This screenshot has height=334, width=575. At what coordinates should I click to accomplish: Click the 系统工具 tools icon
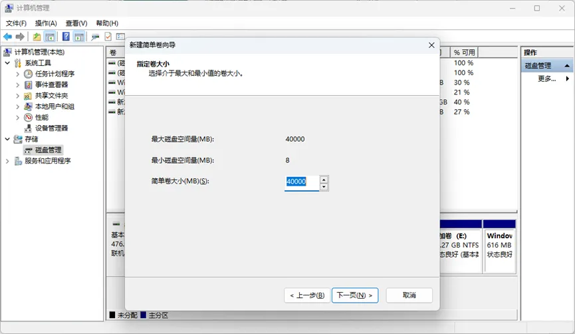(x=17, y=63)
